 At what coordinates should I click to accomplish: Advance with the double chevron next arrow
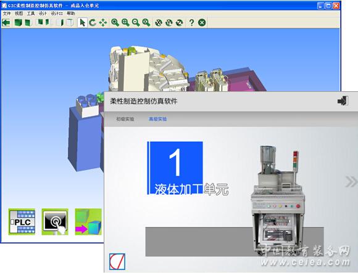tap(351, 182)
